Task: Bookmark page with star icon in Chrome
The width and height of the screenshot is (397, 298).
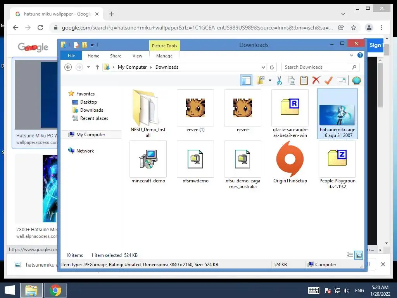Action: (x=354, y=28)
